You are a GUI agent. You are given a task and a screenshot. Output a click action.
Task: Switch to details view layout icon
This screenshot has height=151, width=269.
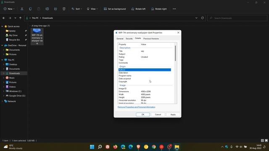click(262, 141)
